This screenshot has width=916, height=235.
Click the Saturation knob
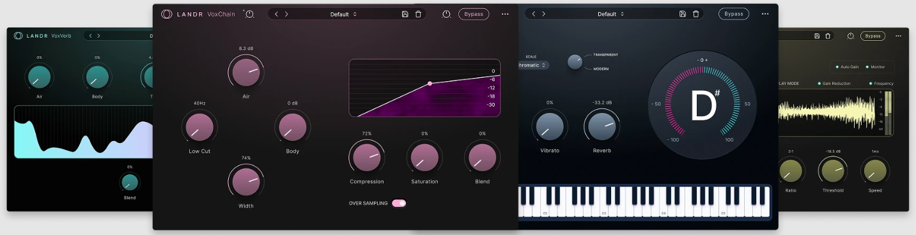click(x=425, y=157)
